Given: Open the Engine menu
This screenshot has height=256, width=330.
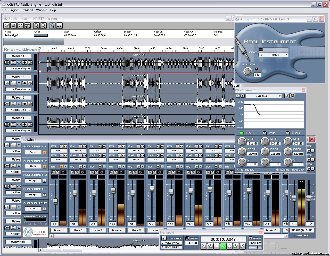Looking at the screenshot, I should pos(14,10).
